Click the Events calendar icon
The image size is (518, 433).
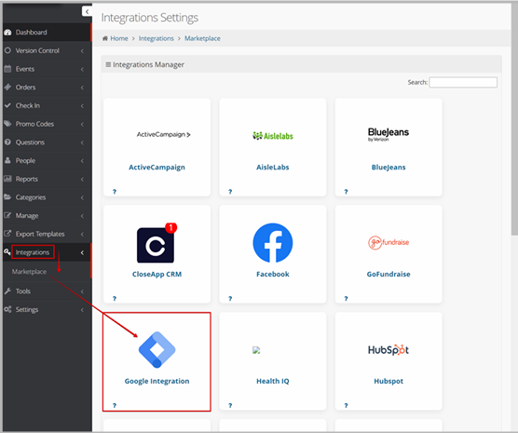[7, 69]
